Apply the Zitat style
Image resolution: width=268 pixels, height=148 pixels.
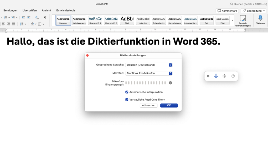point(223,20)
